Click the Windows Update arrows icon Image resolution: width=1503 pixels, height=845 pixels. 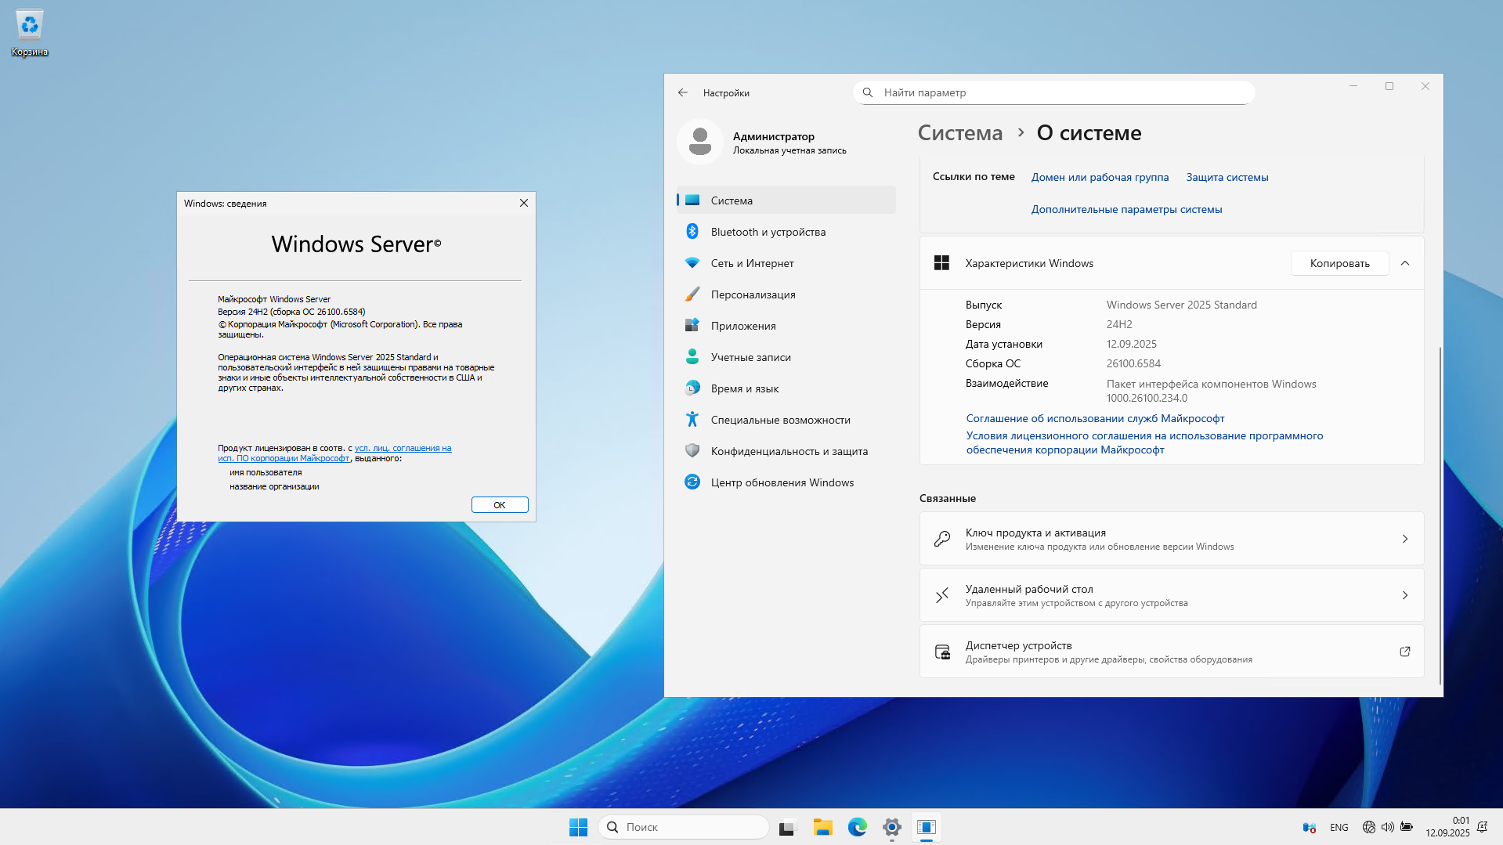point(692,482)
